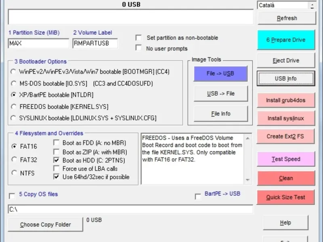
Task: Start the 6 Prepare Drive action
Action: pos(286,40)
